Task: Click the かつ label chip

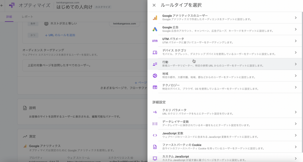Action: (33, 35)
